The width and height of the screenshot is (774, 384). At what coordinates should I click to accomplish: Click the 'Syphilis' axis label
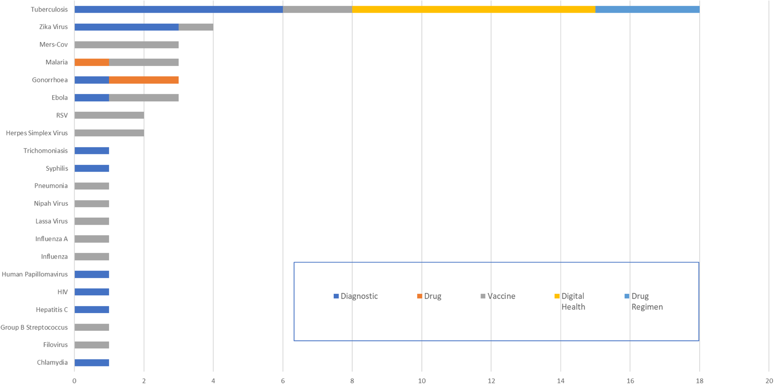click(x=57, y=168)
